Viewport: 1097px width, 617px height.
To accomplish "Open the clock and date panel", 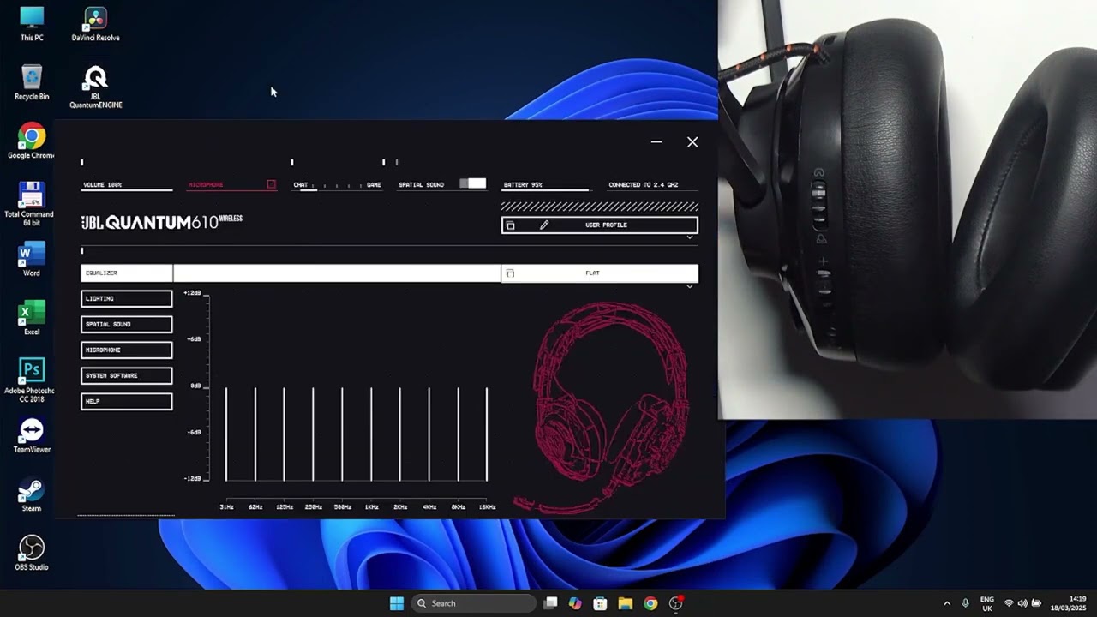I will tap(1070, 603).
